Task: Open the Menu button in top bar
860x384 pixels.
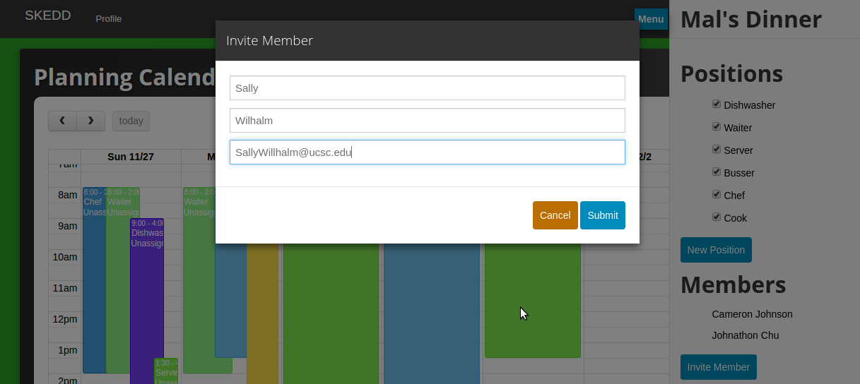Action: click(x=651, y=19)
